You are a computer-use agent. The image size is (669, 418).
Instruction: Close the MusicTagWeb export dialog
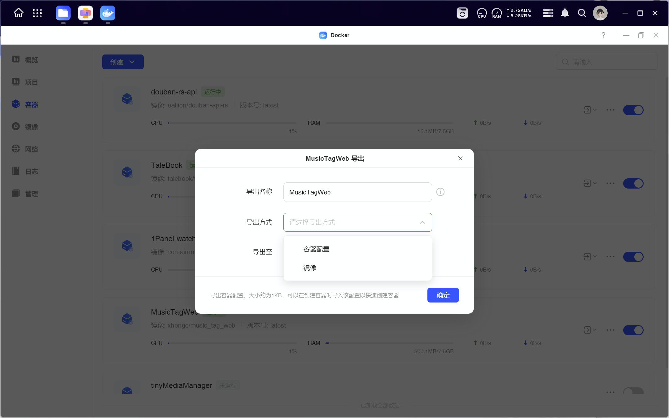pos(461,158)
